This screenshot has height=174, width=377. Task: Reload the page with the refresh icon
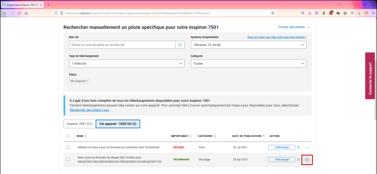19,13
